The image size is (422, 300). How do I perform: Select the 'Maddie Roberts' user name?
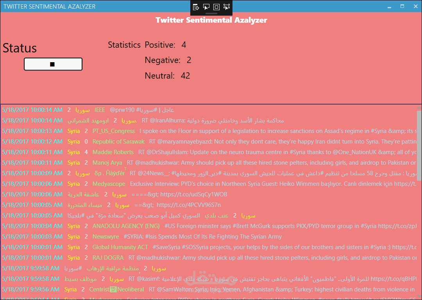(113, 152)
